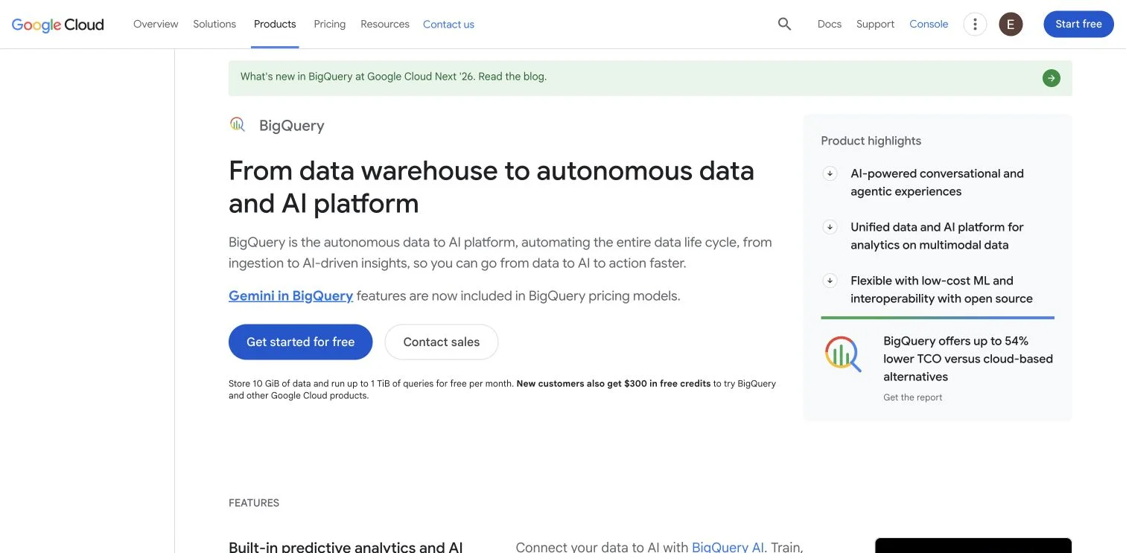Click the Unified data and AI platform text

click(x=937, y=236)
